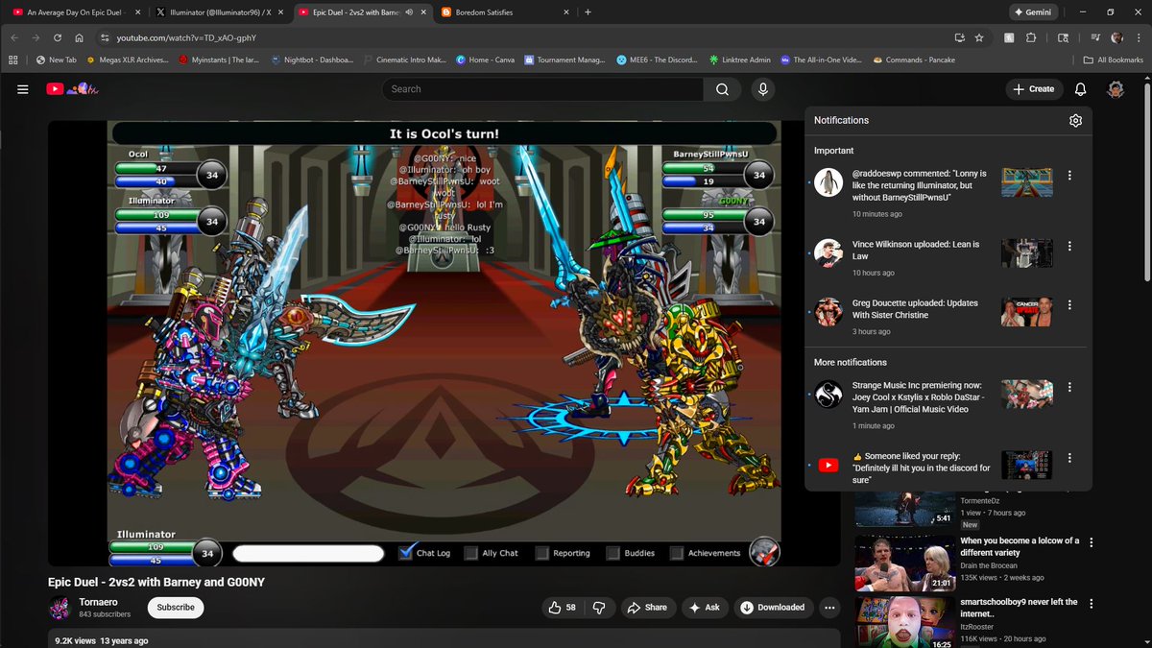Open the browser home page icon

pos(79,37)
